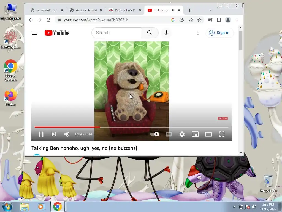The height and width of the screenshot is (212, 282).
Task: Open Windows Explorer from taskbar
Action: tap(25, 206)
